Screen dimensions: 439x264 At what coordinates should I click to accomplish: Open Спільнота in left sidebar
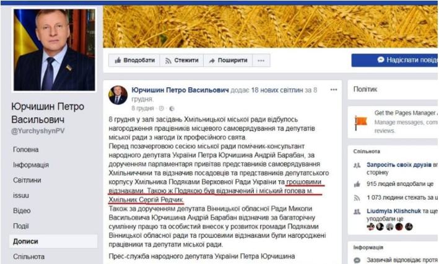[28, 257]
